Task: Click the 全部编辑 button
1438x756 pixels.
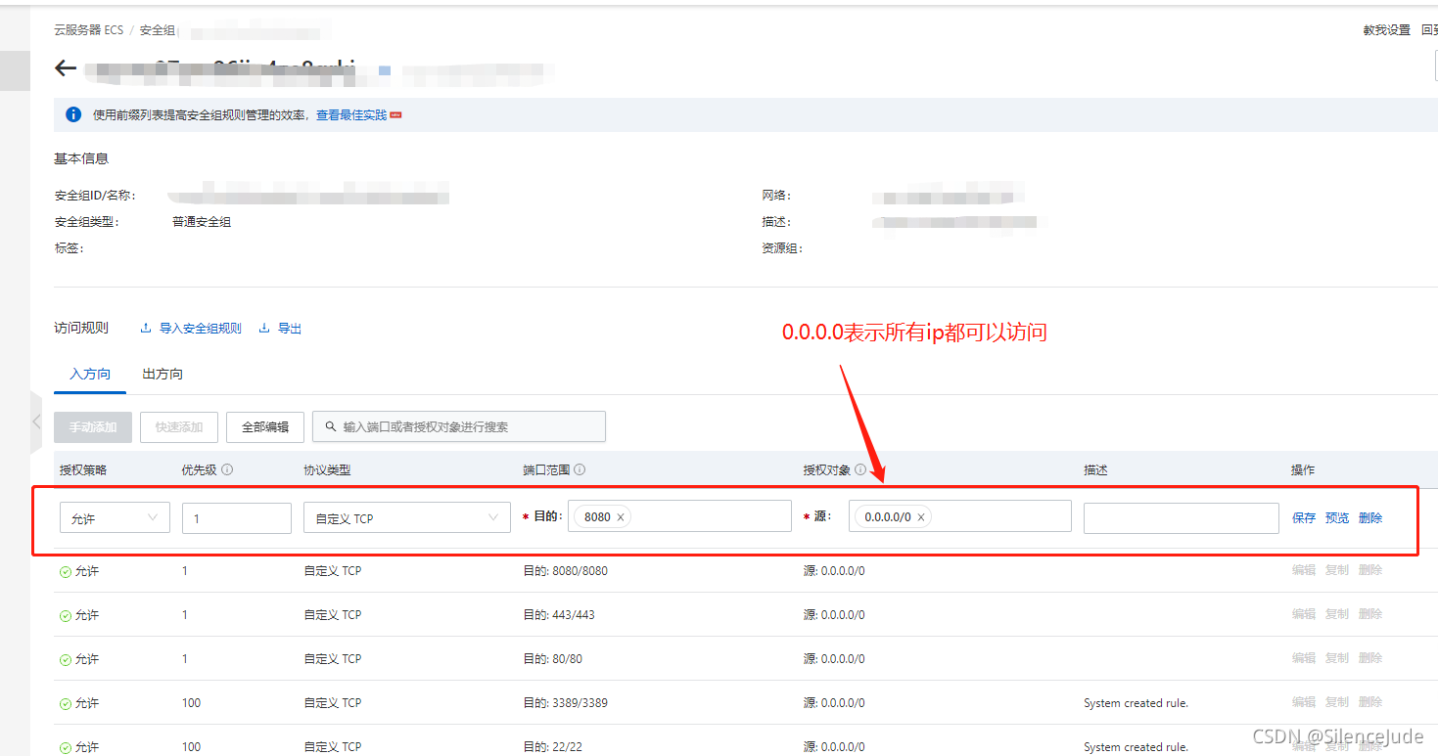Action: coord(265,426)
